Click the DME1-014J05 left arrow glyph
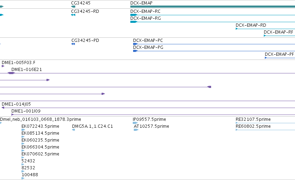 (x=3, y=108)
